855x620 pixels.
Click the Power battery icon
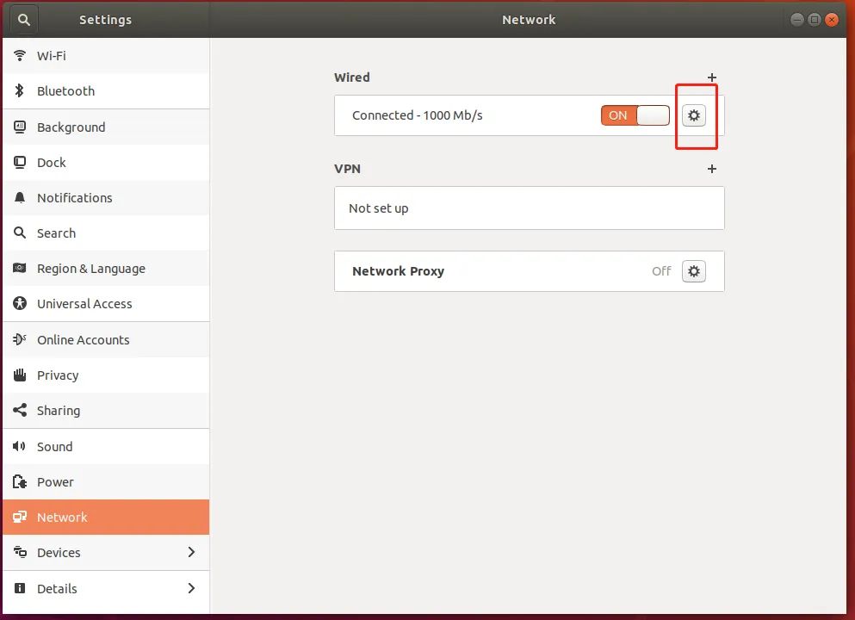(x=20, y=482)
